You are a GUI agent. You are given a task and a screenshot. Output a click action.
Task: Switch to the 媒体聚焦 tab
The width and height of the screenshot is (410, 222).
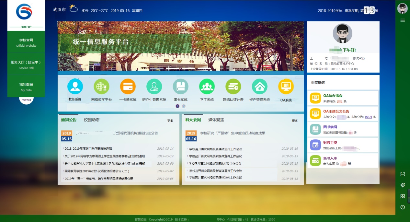(x=216, y=120)
